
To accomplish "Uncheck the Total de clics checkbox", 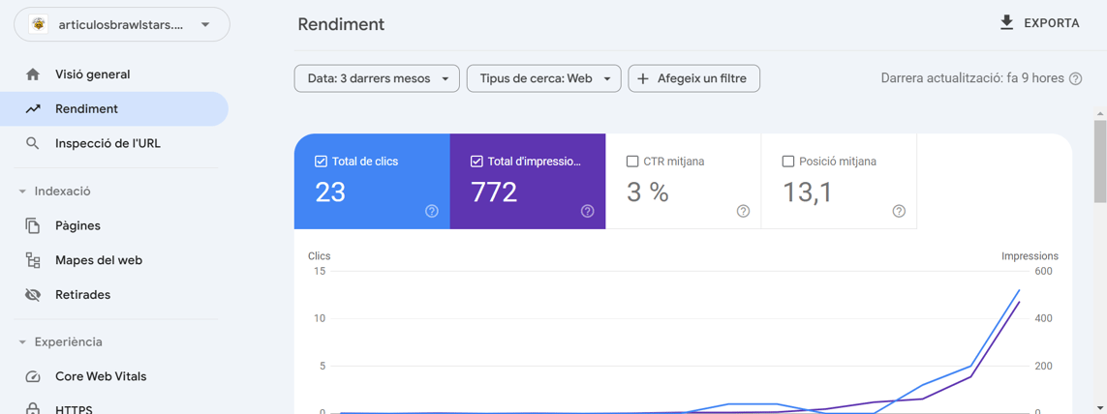I will [321, 162].
